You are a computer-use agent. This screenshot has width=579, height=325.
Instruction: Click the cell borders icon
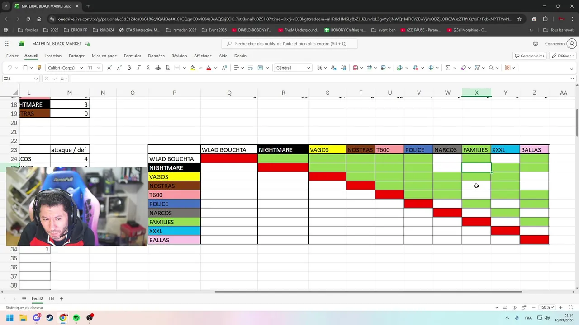tap(177, 68)
